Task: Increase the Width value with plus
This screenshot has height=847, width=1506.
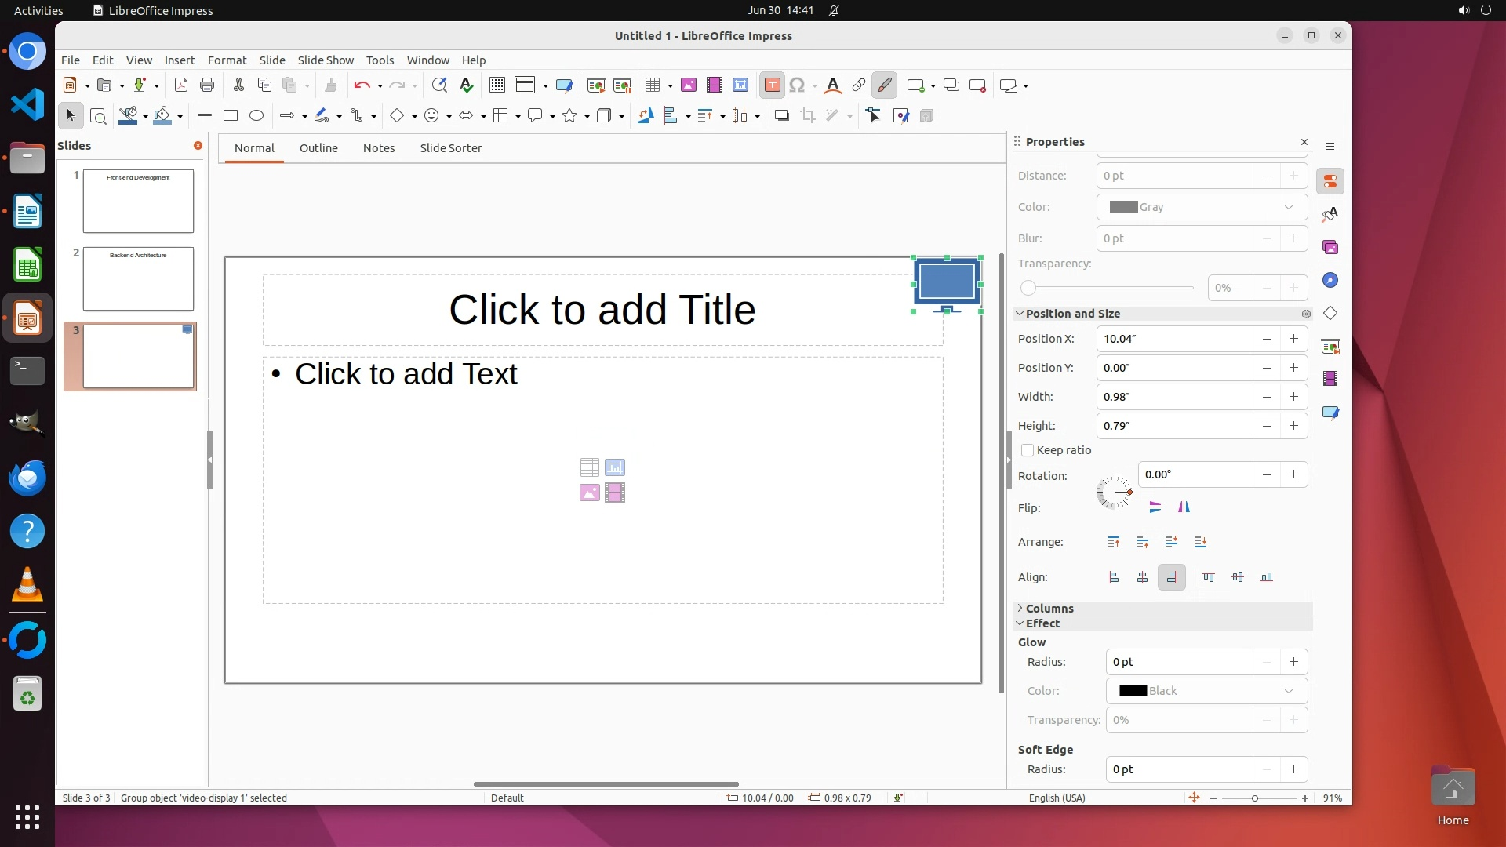Action: pyautogui.click(x=1293, y=397)
